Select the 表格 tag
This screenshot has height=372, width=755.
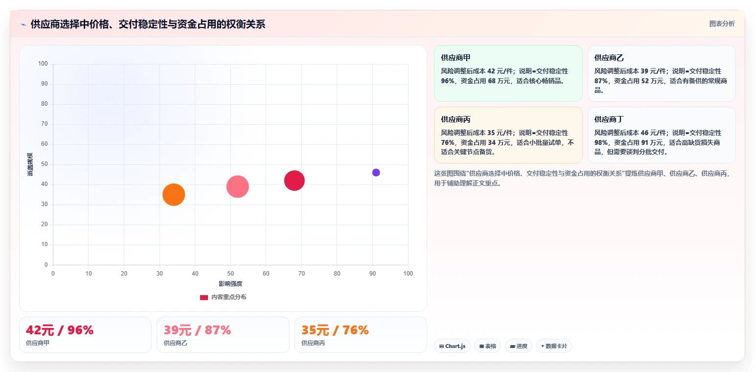pyautogui.click(x=487, y=346)
